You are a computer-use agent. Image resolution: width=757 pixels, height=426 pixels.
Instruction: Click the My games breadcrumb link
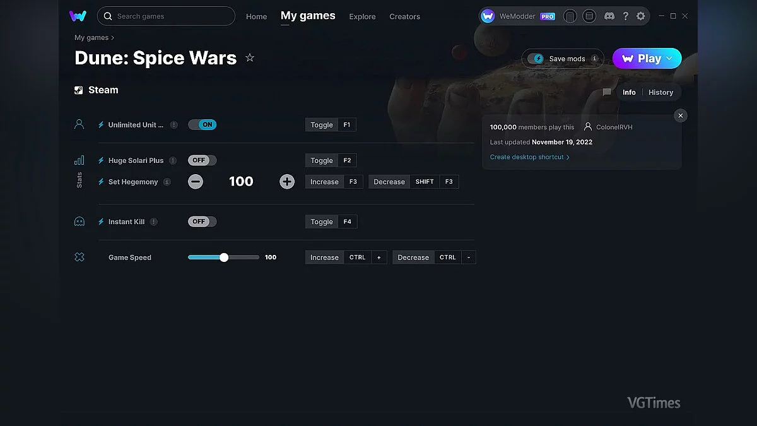[x=91, y=38]
